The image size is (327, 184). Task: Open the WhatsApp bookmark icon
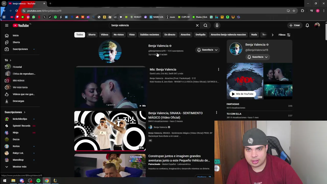[33, 17]
